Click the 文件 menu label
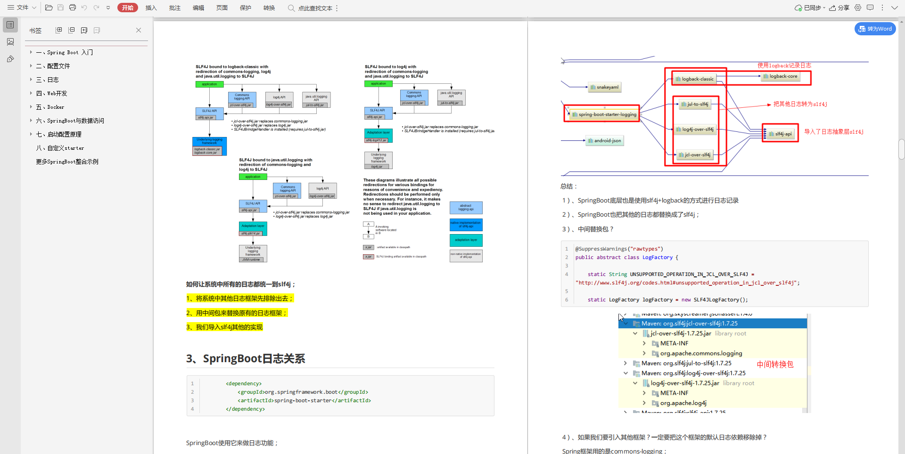The height and width of the screenshot is (454, 905). (23, 8)
